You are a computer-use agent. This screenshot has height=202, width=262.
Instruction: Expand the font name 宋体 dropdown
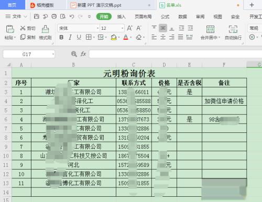(x=97, y=28)
